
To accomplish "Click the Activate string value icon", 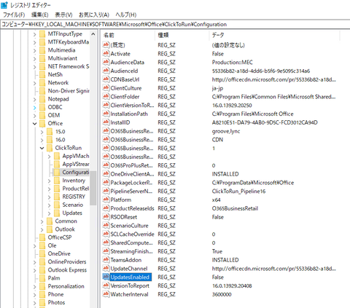I will pyautogui.click(x=106, y=53).
